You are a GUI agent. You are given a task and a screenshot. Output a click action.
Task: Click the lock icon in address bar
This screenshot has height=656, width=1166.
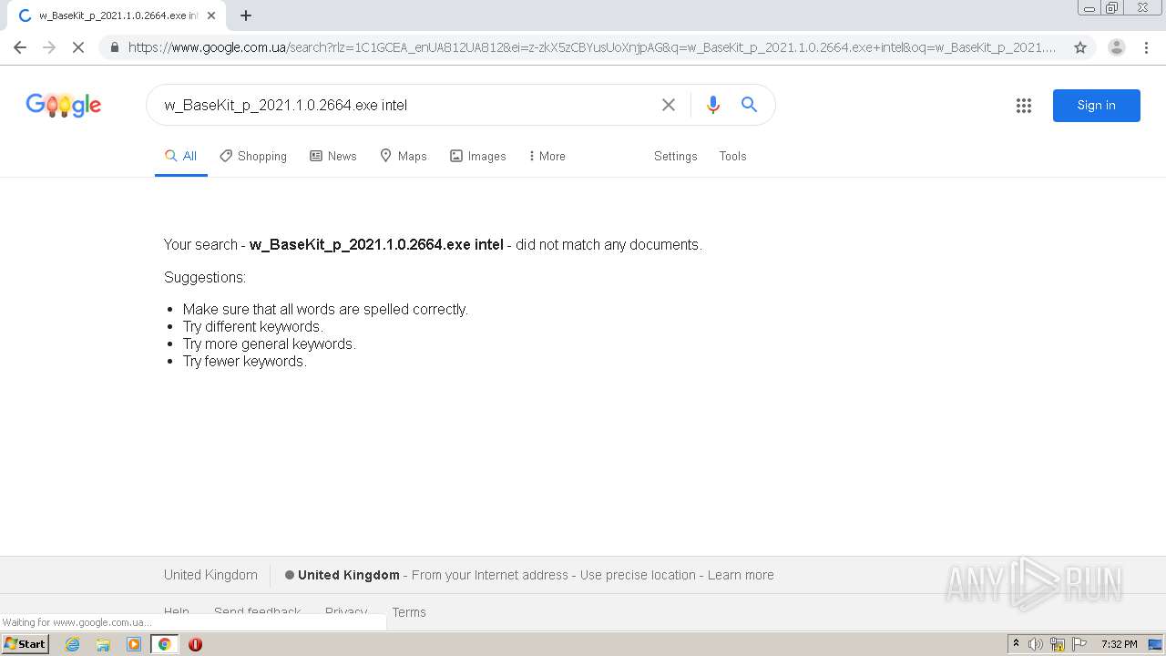[115, 47]
